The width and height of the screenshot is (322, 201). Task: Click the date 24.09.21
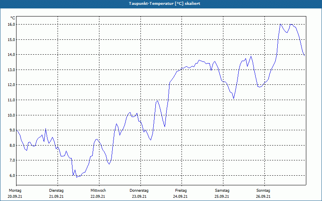180,197
